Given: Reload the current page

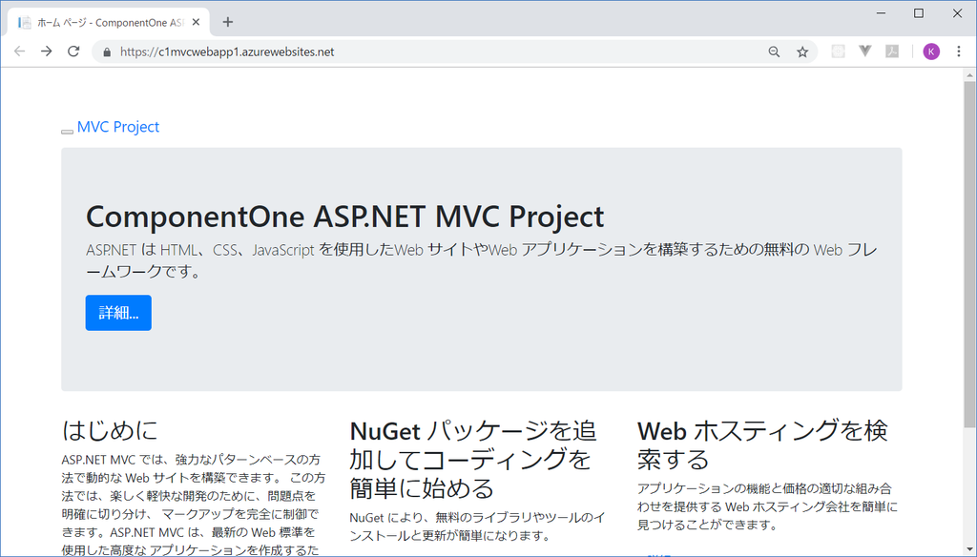Looking at the screenshot, I should click(73, 52).
